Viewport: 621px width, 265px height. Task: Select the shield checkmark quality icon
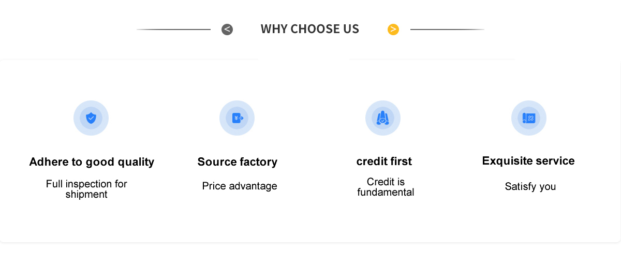91,118
